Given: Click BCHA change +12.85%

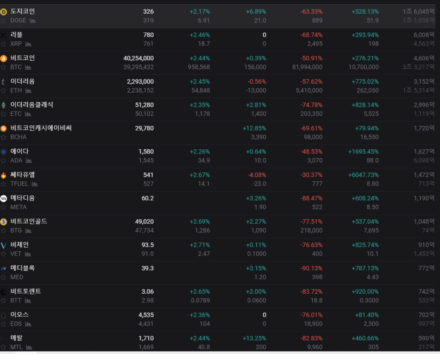Looking at the screenshot, I should pyautogui.click(x=254, y=129).
